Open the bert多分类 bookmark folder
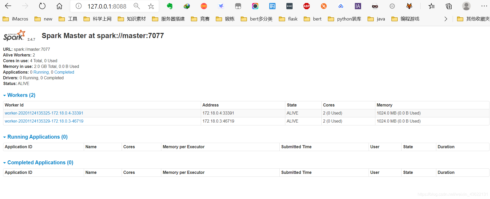 [x=257, y=19]
